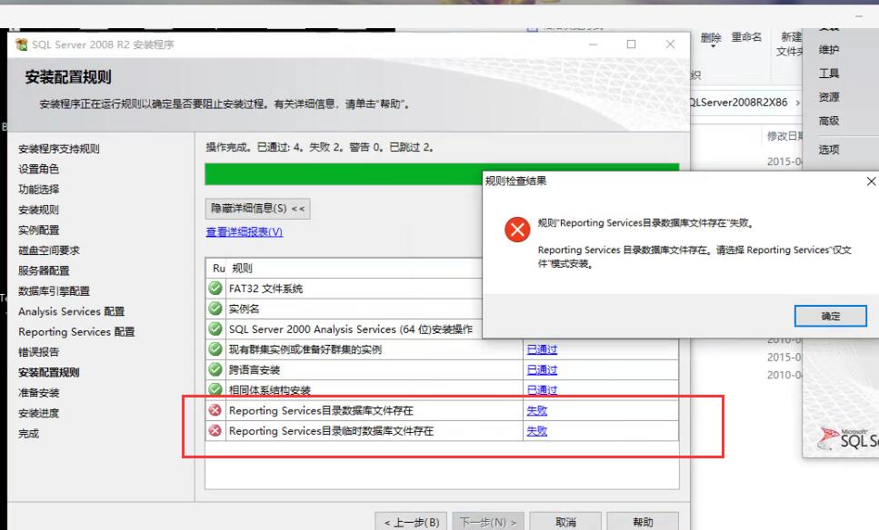879x530 pixels.
Task: Click FAT32 文件系统 rule text
Action: coord(265,289)
